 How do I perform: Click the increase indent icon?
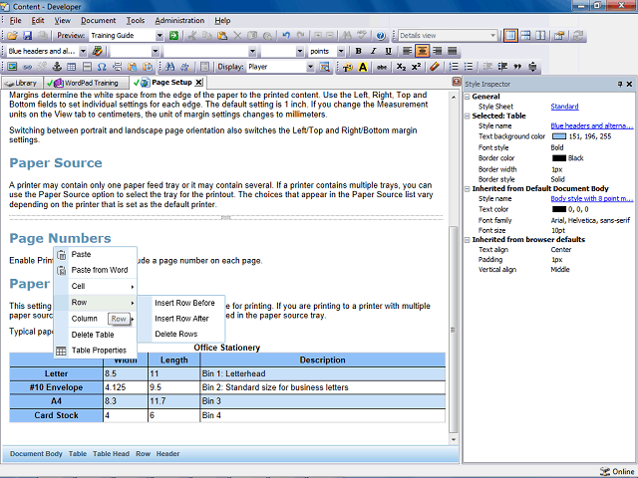point(502,67)
